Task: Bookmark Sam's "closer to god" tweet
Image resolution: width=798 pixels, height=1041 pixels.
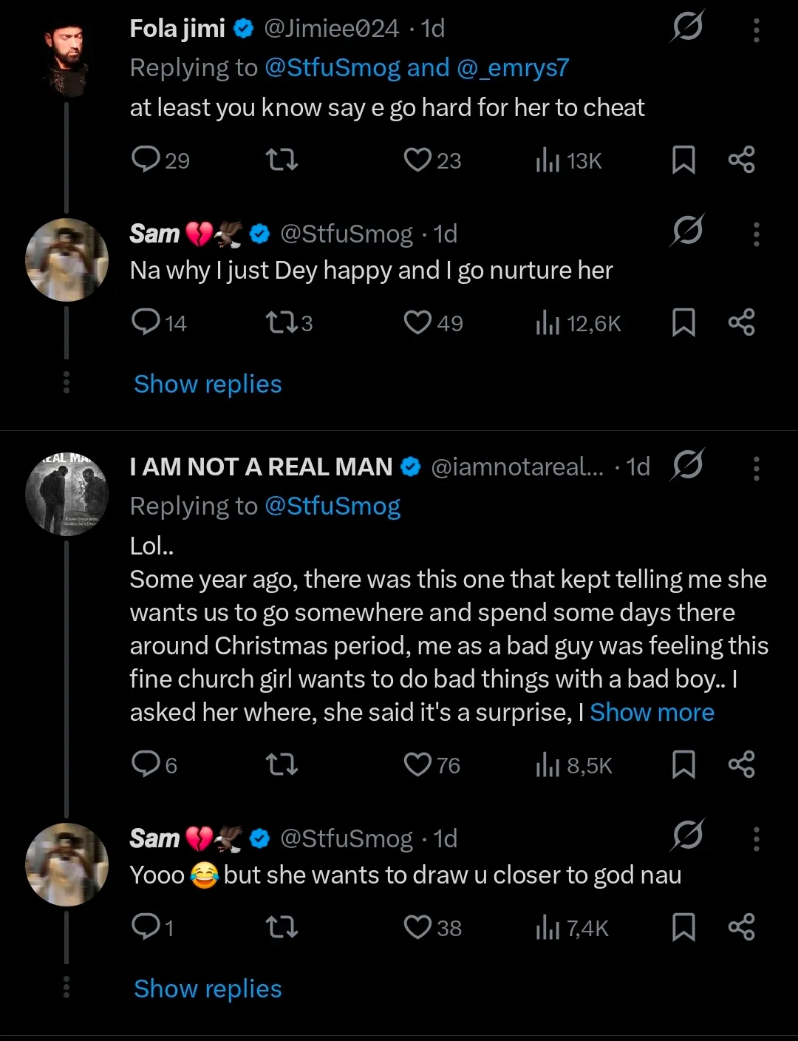Action: pyautogui.click(x=683, y=926)
